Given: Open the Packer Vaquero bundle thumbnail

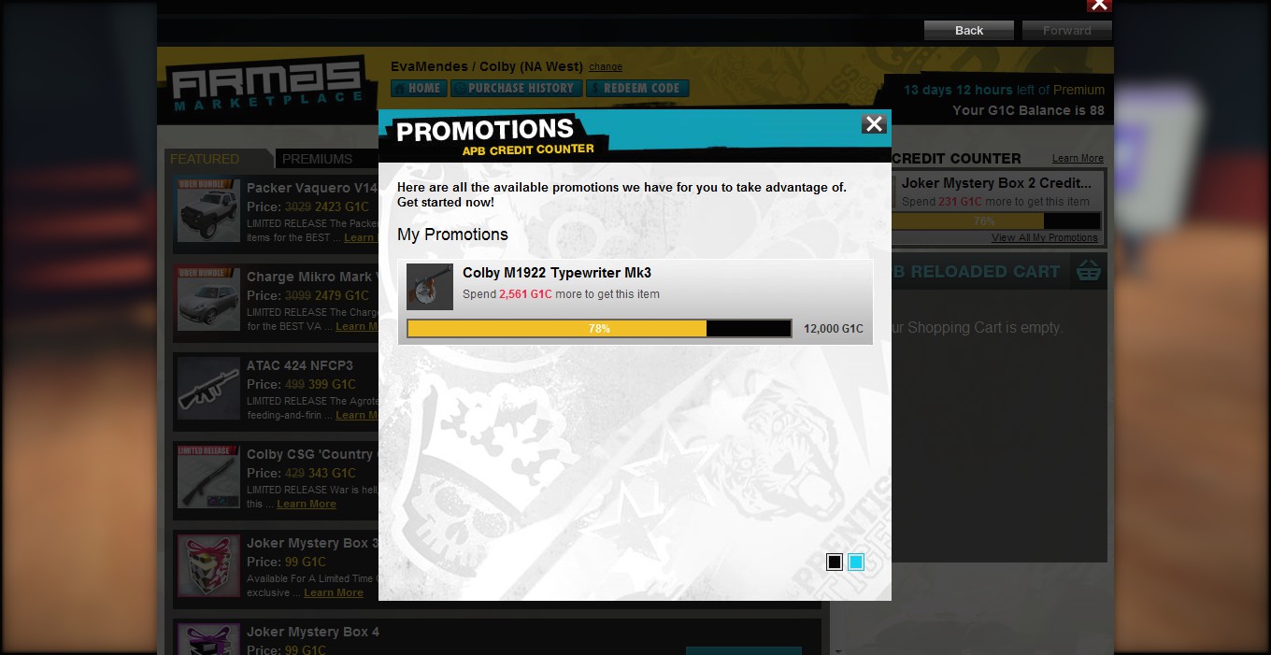Looking at the screenshot, I should pos(209,211).
